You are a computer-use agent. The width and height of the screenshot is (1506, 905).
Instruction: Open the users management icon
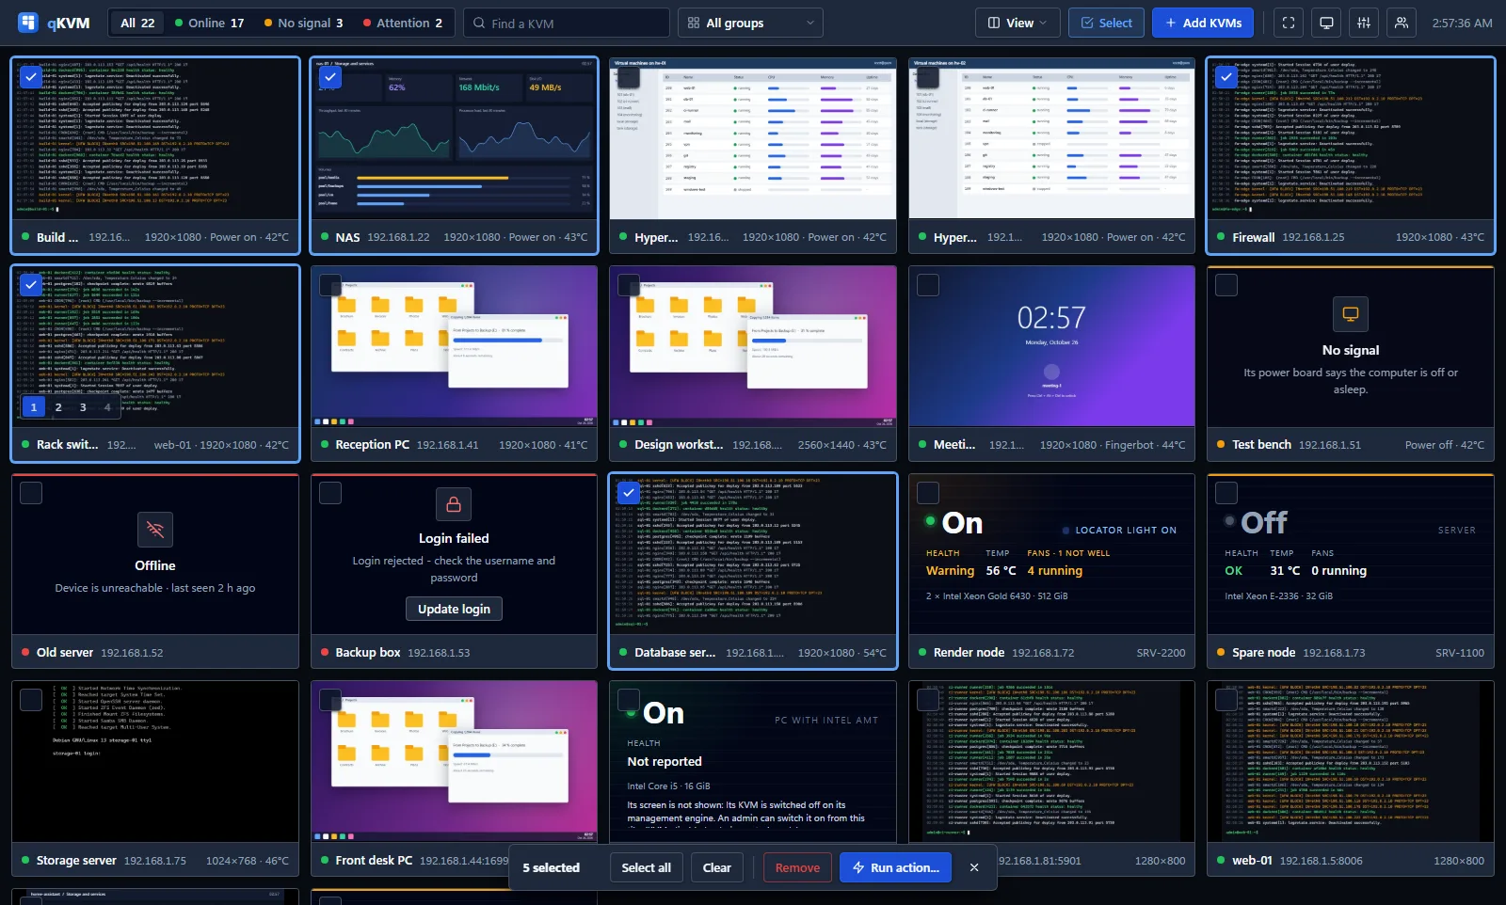(1402, 23)
